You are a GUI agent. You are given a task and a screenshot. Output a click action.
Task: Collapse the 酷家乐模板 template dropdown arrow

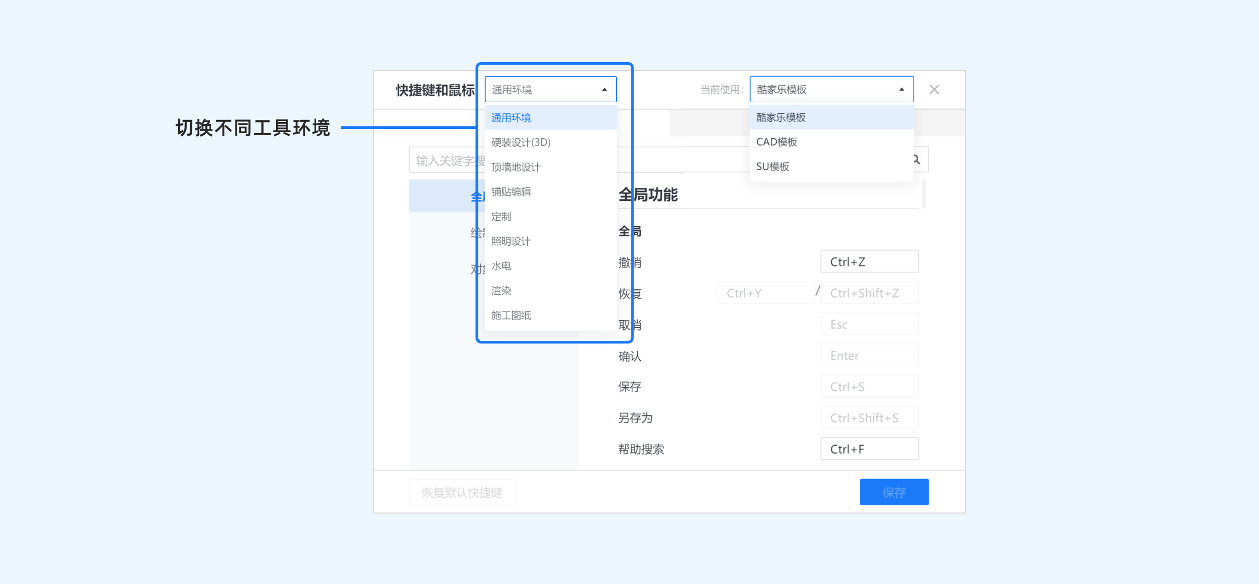click(901, 90)
